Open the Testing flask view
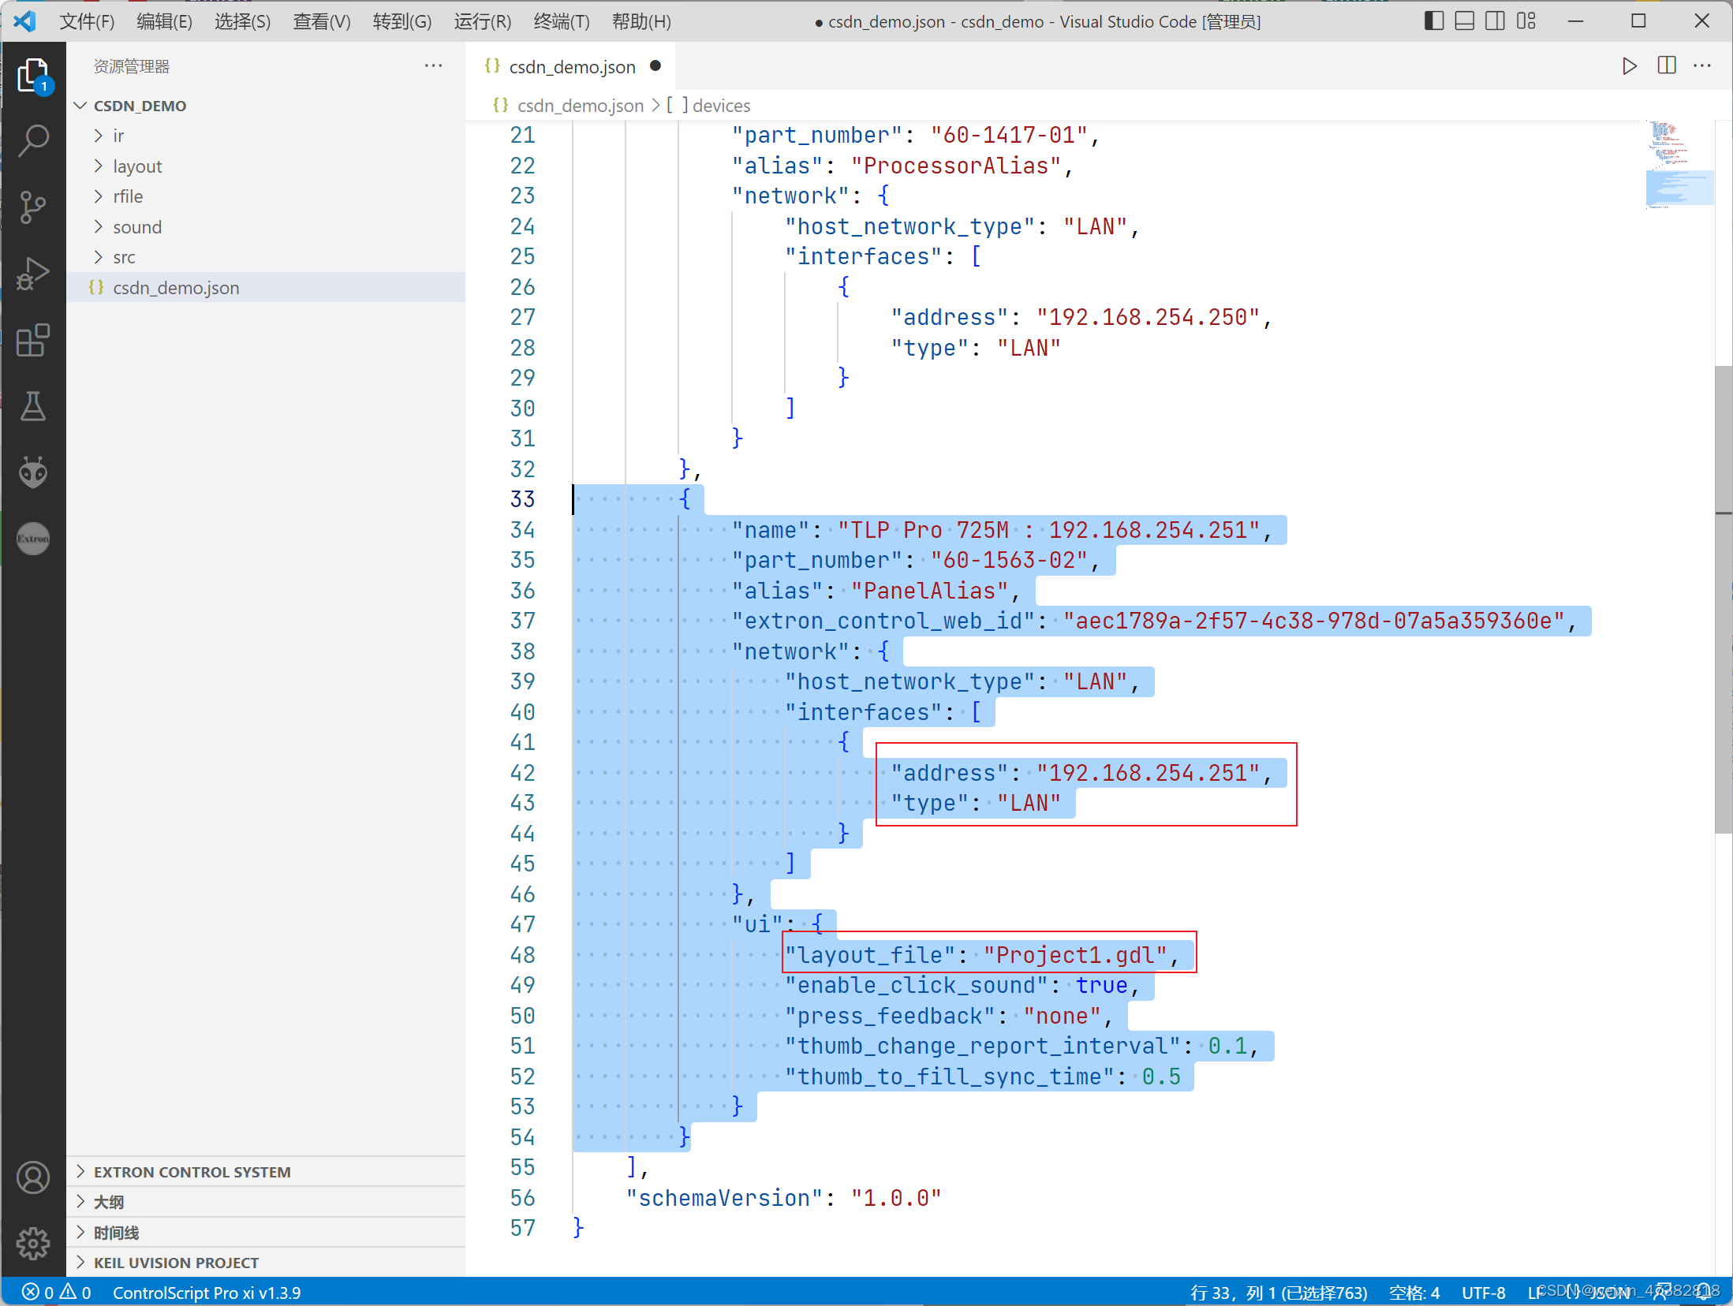1733x1306 pixels. (x=33, y=406)
